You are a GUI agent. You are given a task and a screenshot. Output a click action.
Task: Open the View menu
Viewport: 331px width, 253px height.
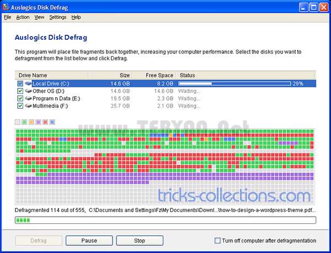[x=40, y=17]
